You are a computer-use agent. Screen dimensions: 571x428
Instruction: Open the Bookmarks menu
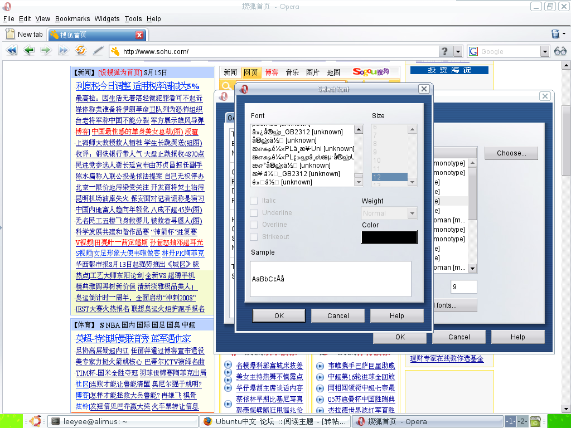[72, 19]
